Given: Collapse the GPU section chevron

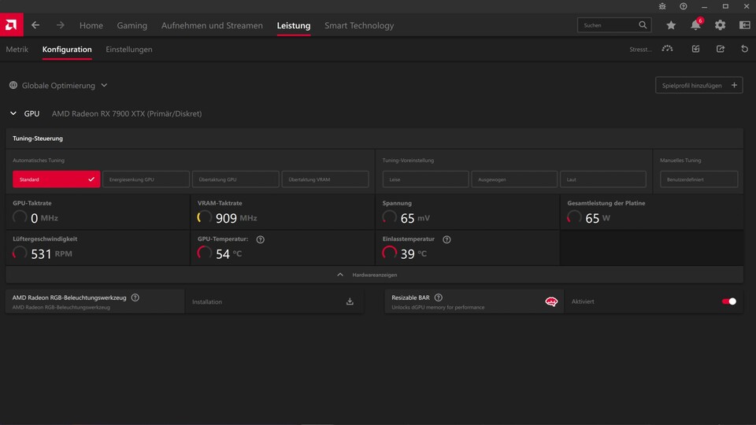Looking at the screenshot, I should tap(13, 113).
